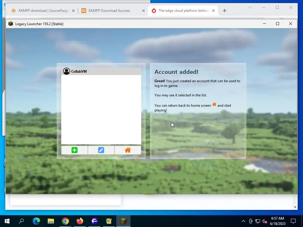Screen dimensions: 303x227
Task: Open the yellow package app in taskbar
Action: pyautogui.click(x=109, y=221)
